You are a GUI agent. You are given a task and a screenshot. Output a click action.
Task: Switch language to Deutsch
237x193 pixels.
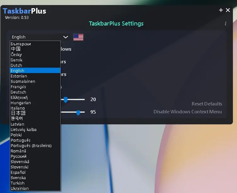point(35,92)
